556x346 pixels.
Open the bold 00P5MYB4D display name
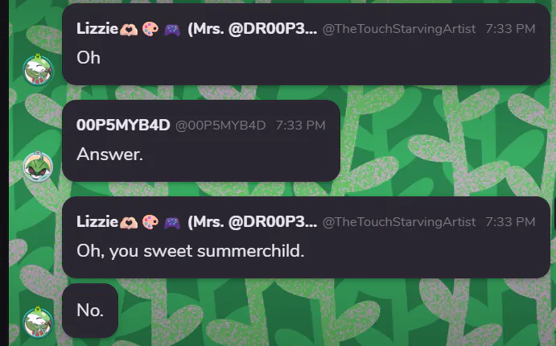click(123, 126)
